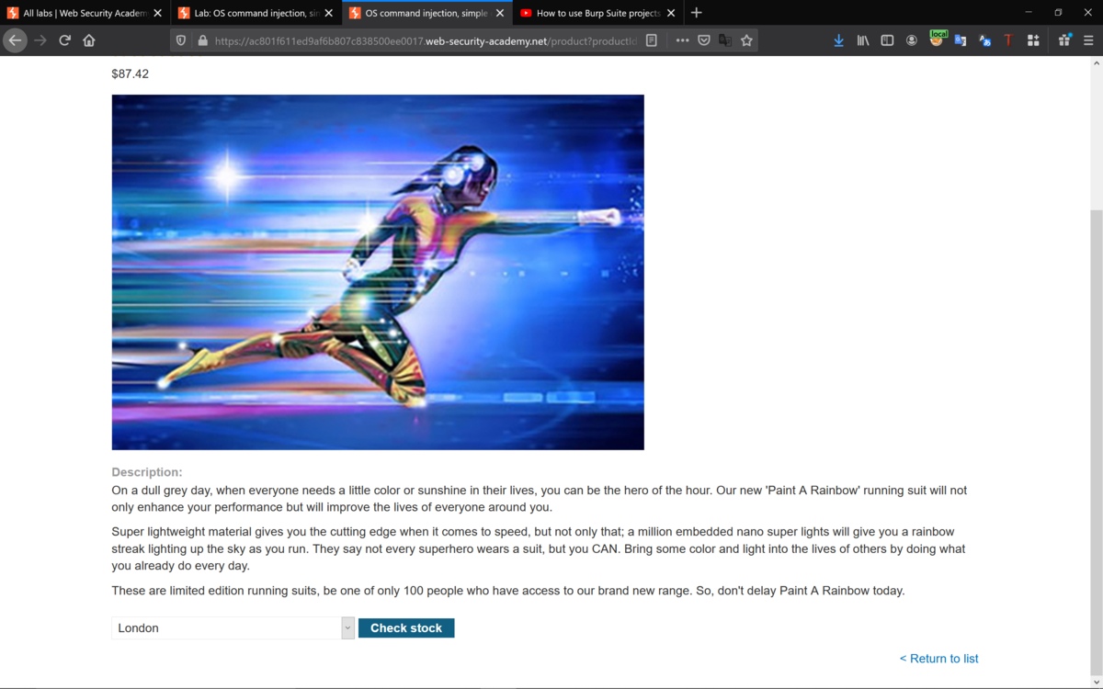The image size is (1103, 689).
Task: Click the red T extension icon
Action: coord(1008,40)
